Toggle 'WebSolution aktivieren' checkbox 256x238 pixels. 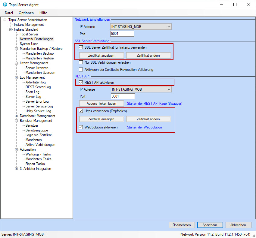pos(81,127)
